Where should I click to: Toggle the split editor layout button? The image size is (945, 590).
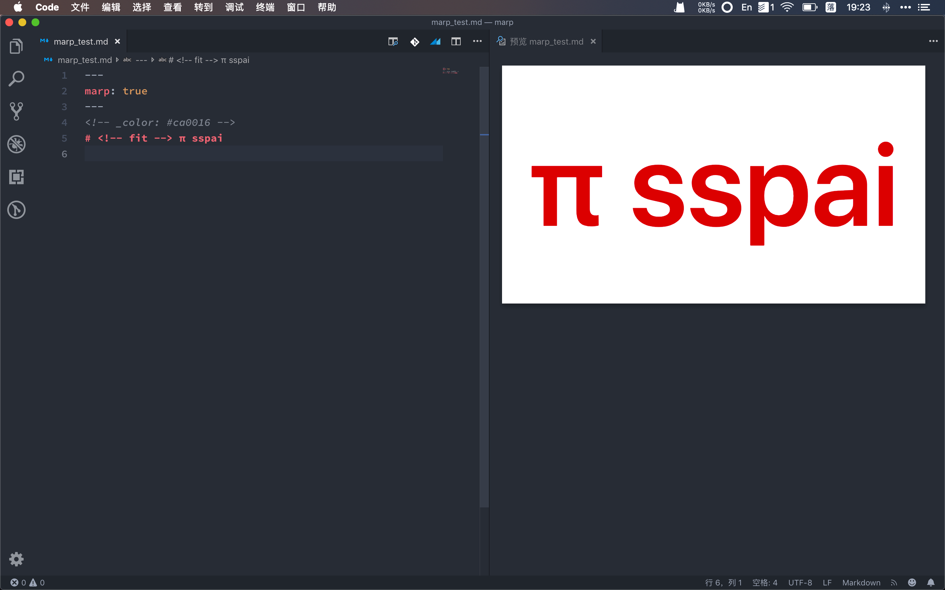[456, 41]
